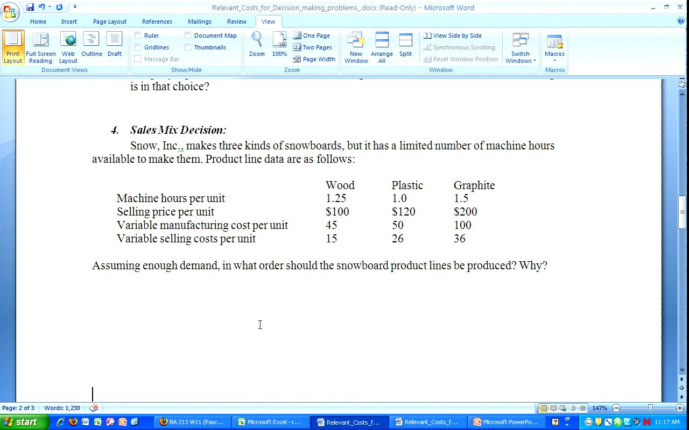Image resolution: width=689 pixels, height=430 pixels.
Task: Switch to Full Screen Reading view
Action: [40, 47]
